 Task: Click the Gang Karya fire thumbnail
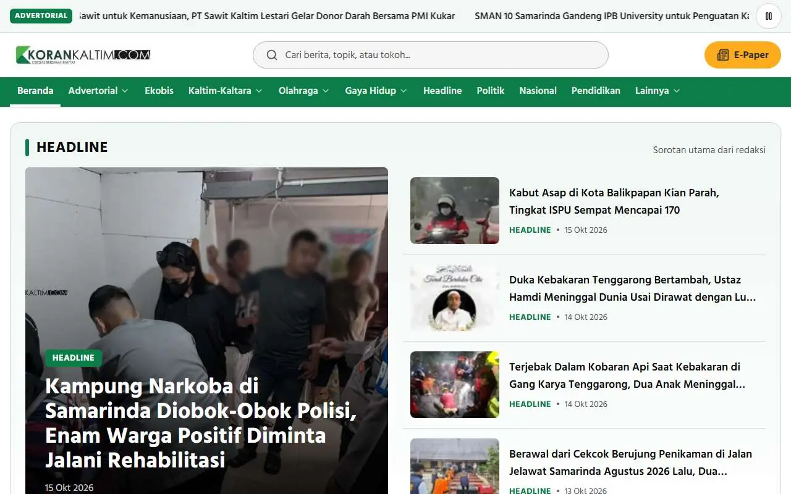tap(455, 385)
